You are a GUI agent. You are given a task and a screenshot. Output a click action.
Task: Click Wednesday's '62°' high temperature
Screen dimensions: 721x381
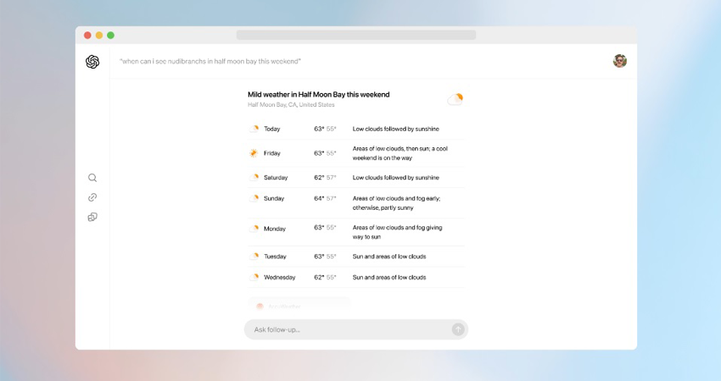319,277
